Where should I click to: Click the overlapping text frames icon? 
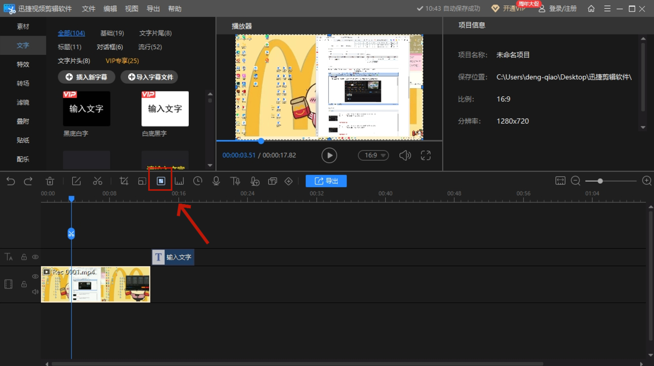pos(273,181)
